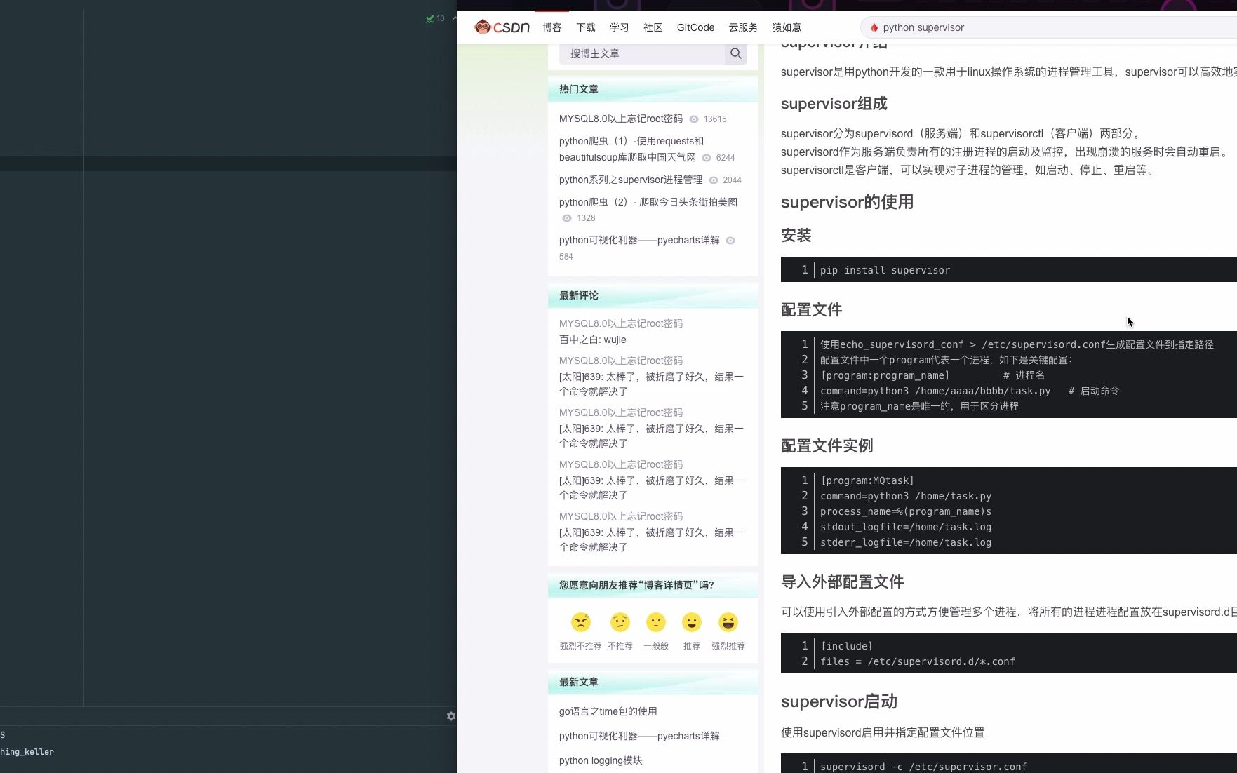Click the supervisor组成 heading
This screenshot has width=1237, height=773.
tap(834, 104)
